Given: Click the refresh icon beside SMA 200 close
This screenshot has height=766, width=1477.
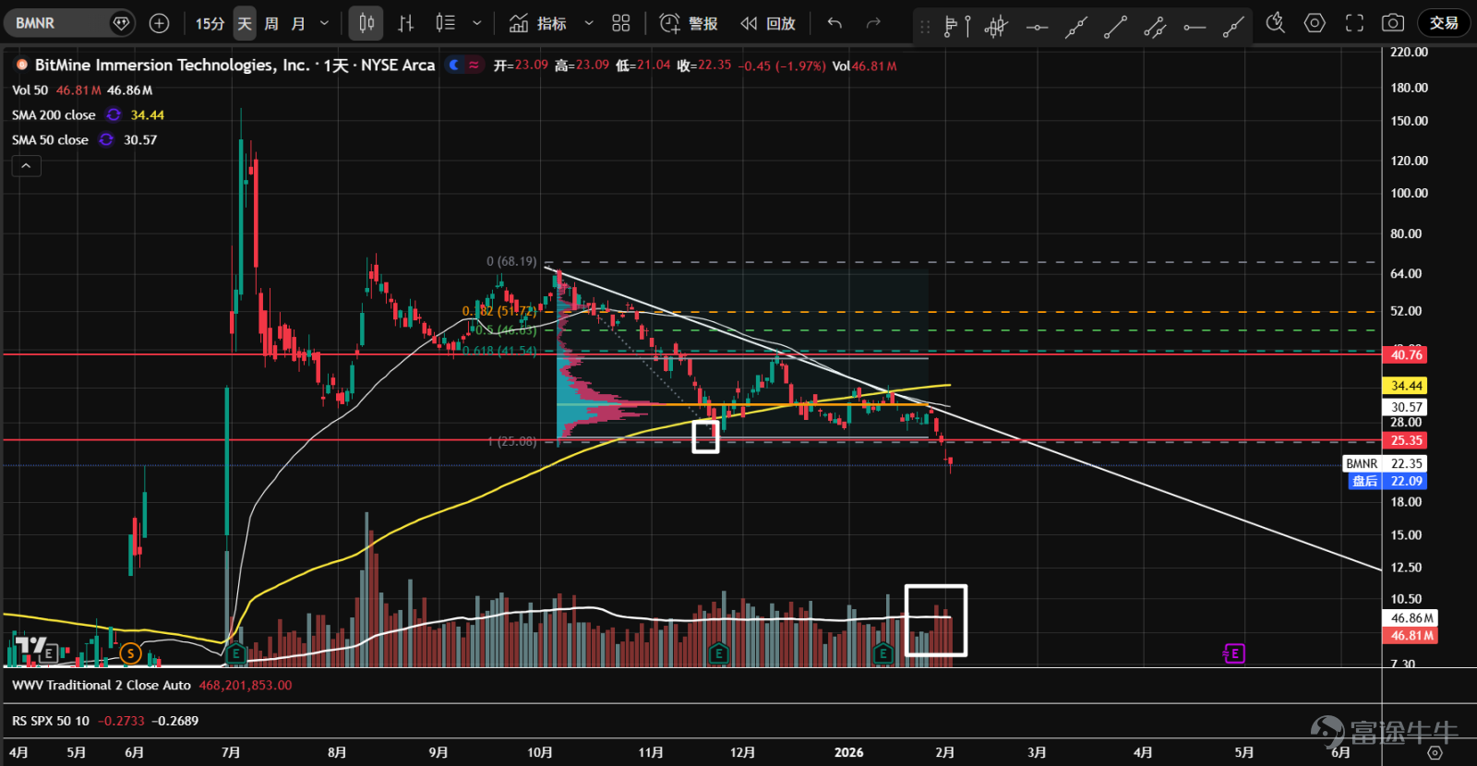Looking at the screenshot, I should tap(114, 114).
